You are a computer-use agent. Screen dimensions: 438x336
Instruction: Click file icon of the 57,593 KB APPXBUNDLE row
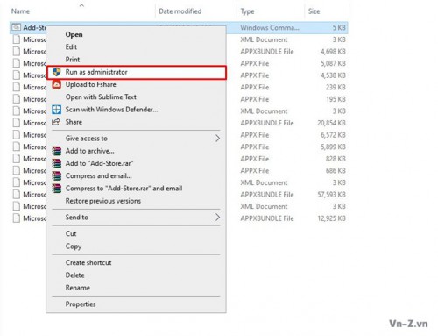pos(17,195)
